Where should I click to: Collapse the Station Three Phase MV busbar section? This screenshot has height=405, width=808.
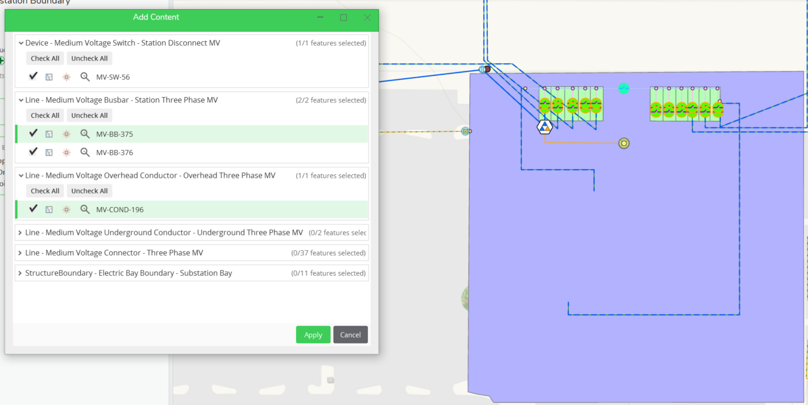(x=21, y=100)
